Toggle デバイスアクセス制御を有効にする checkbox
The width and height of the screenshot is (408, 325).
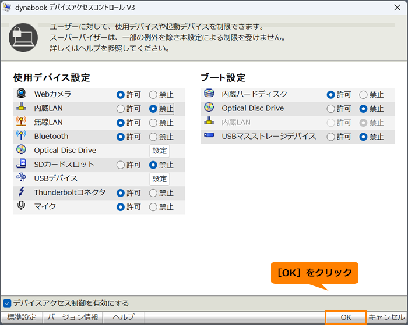[7, 303]
